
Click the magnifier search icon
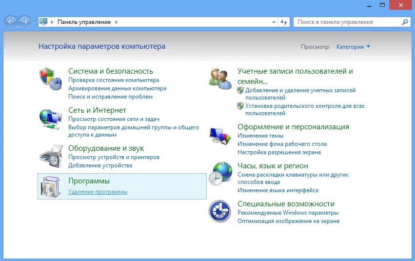click(x=405, y=22)
